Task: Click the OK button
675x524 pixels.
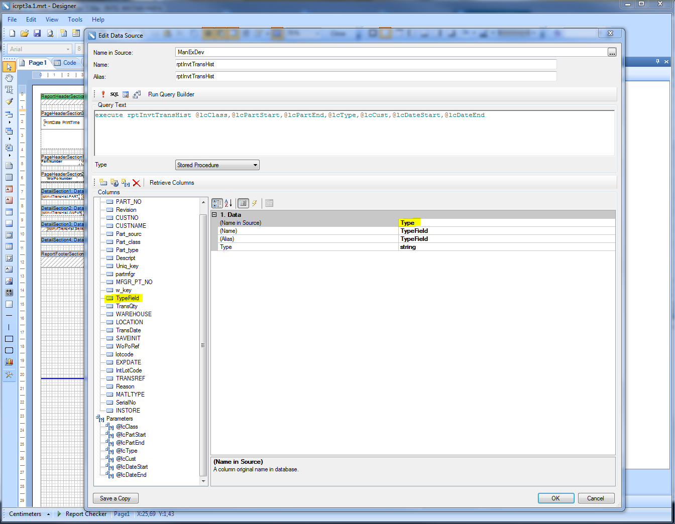Action: click(555, 498)
